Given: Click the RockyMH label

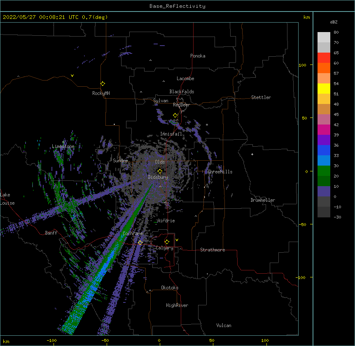Looking at the screenshot, I should [x=101, y=93].
